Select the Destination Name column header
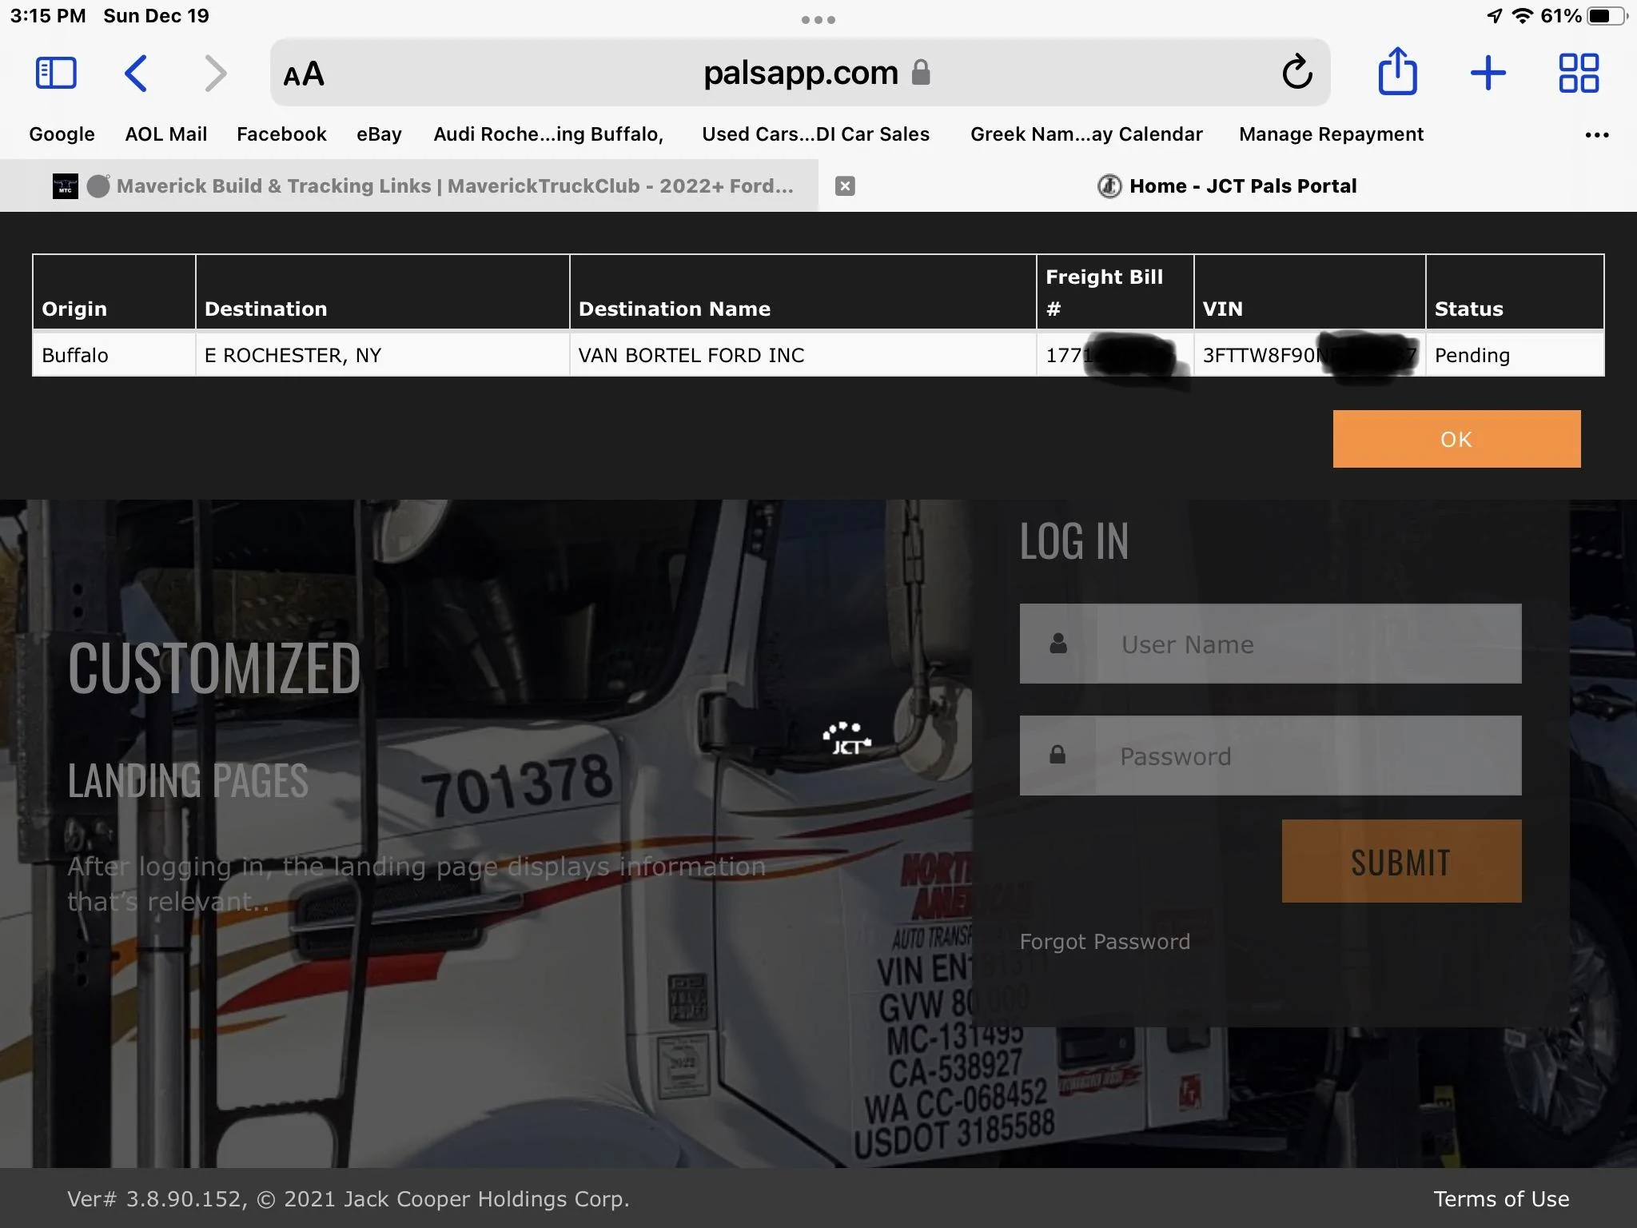The height and width of the screenshot is (1228, 1637). (803, 292)
